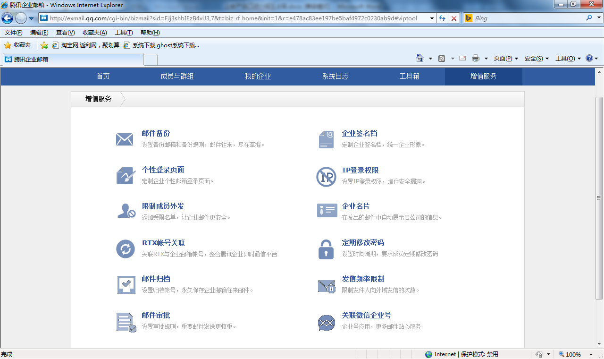Click the read mail icon in toolbar
This screenshot has width=604, height=359.
[462, 58]
